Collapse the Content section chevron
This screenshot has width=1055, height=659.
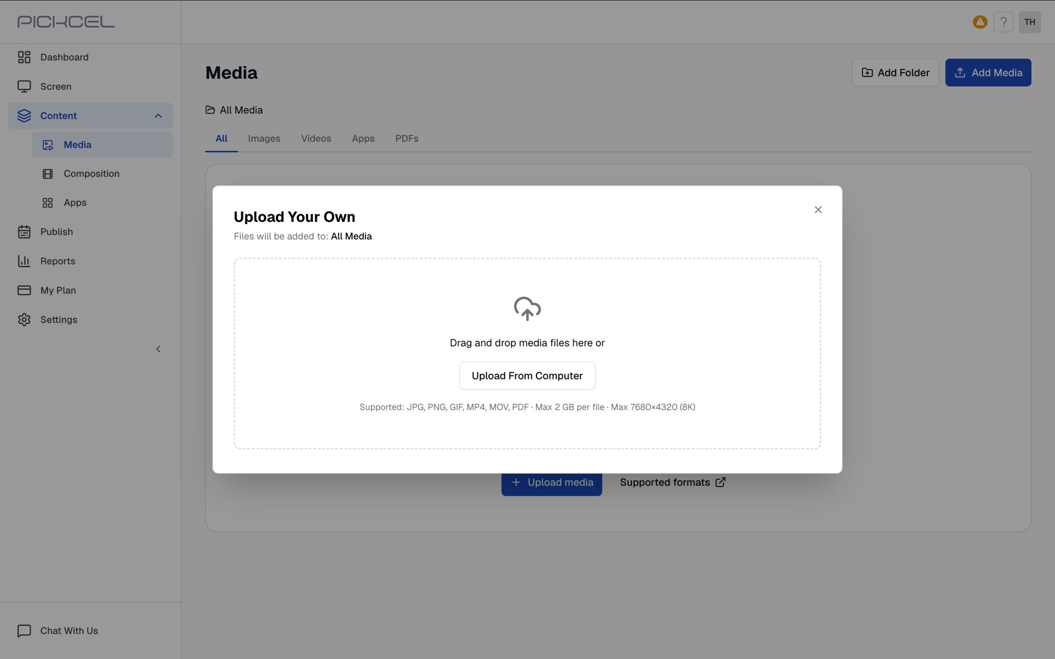tap(158, 116)
